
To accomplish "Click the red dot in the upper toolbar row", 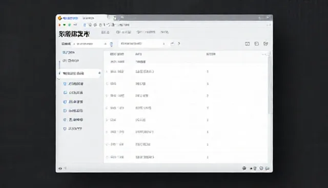I will click(x=59, y=25).
